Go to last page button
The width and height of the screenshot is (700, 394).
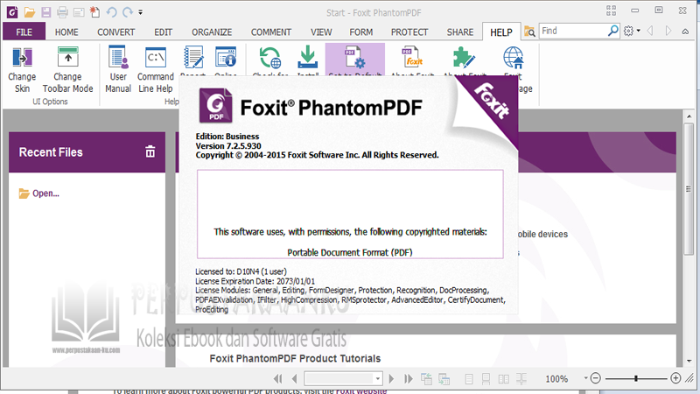pos(408,379)
